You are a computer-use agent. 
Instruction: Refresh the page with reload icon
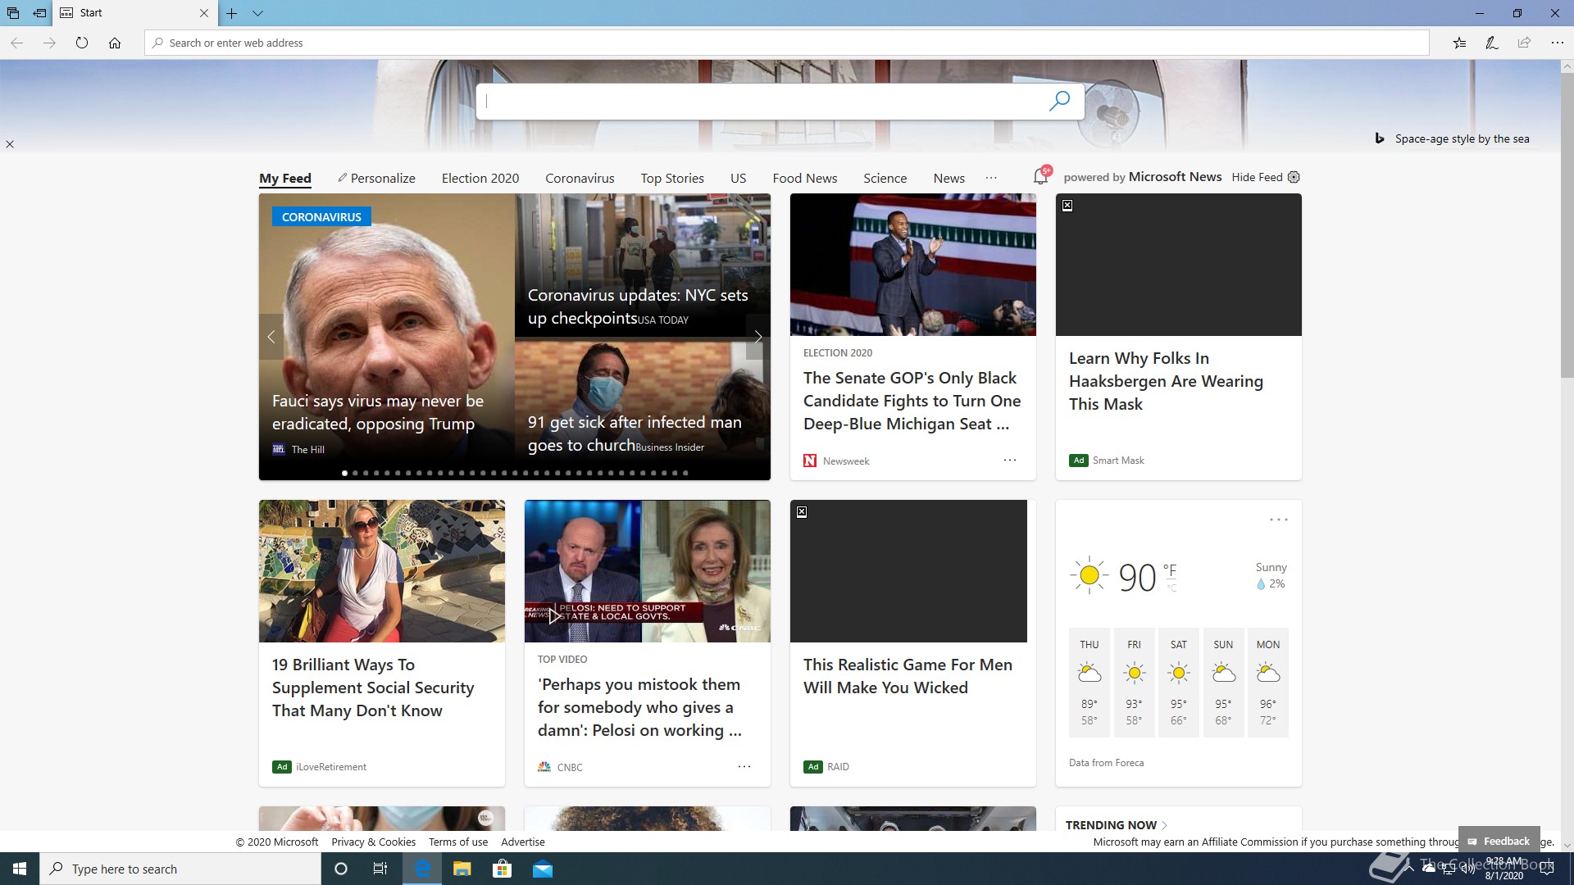pyautogui.click(x=82, y=43)
